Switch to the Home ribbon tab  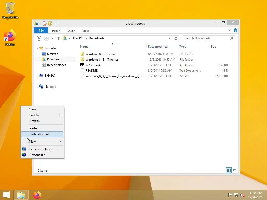(x=56, y=31)
